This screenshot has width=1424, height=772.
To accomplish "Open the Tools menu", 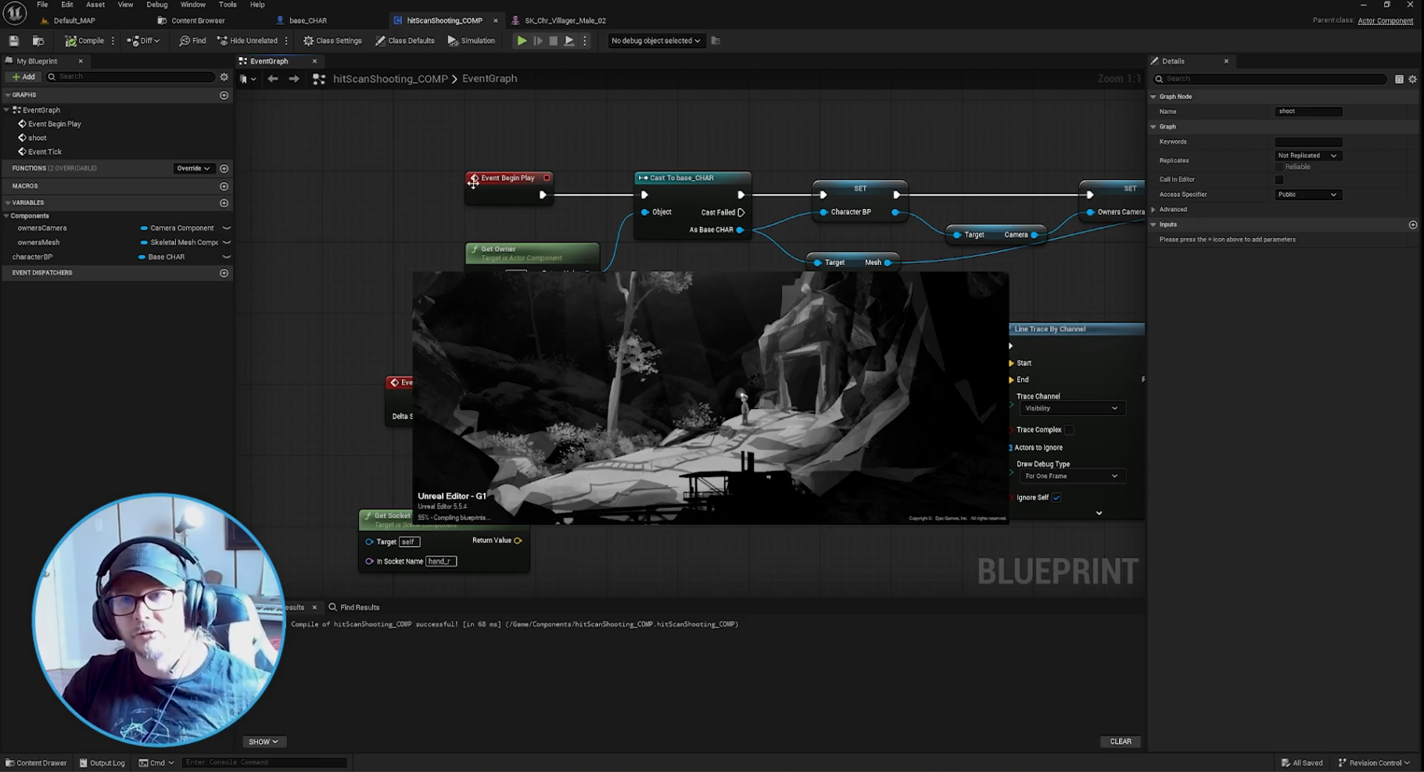I will 228,5.
